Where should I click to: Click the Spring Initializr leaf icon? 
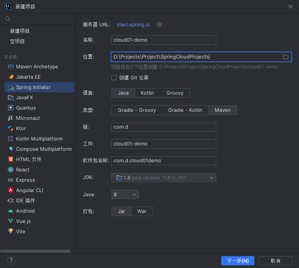[11, 87]
